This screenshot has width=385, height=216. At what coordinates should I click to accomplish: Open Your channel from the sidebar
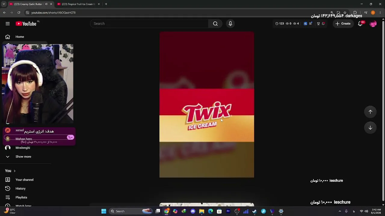[24, 180]
